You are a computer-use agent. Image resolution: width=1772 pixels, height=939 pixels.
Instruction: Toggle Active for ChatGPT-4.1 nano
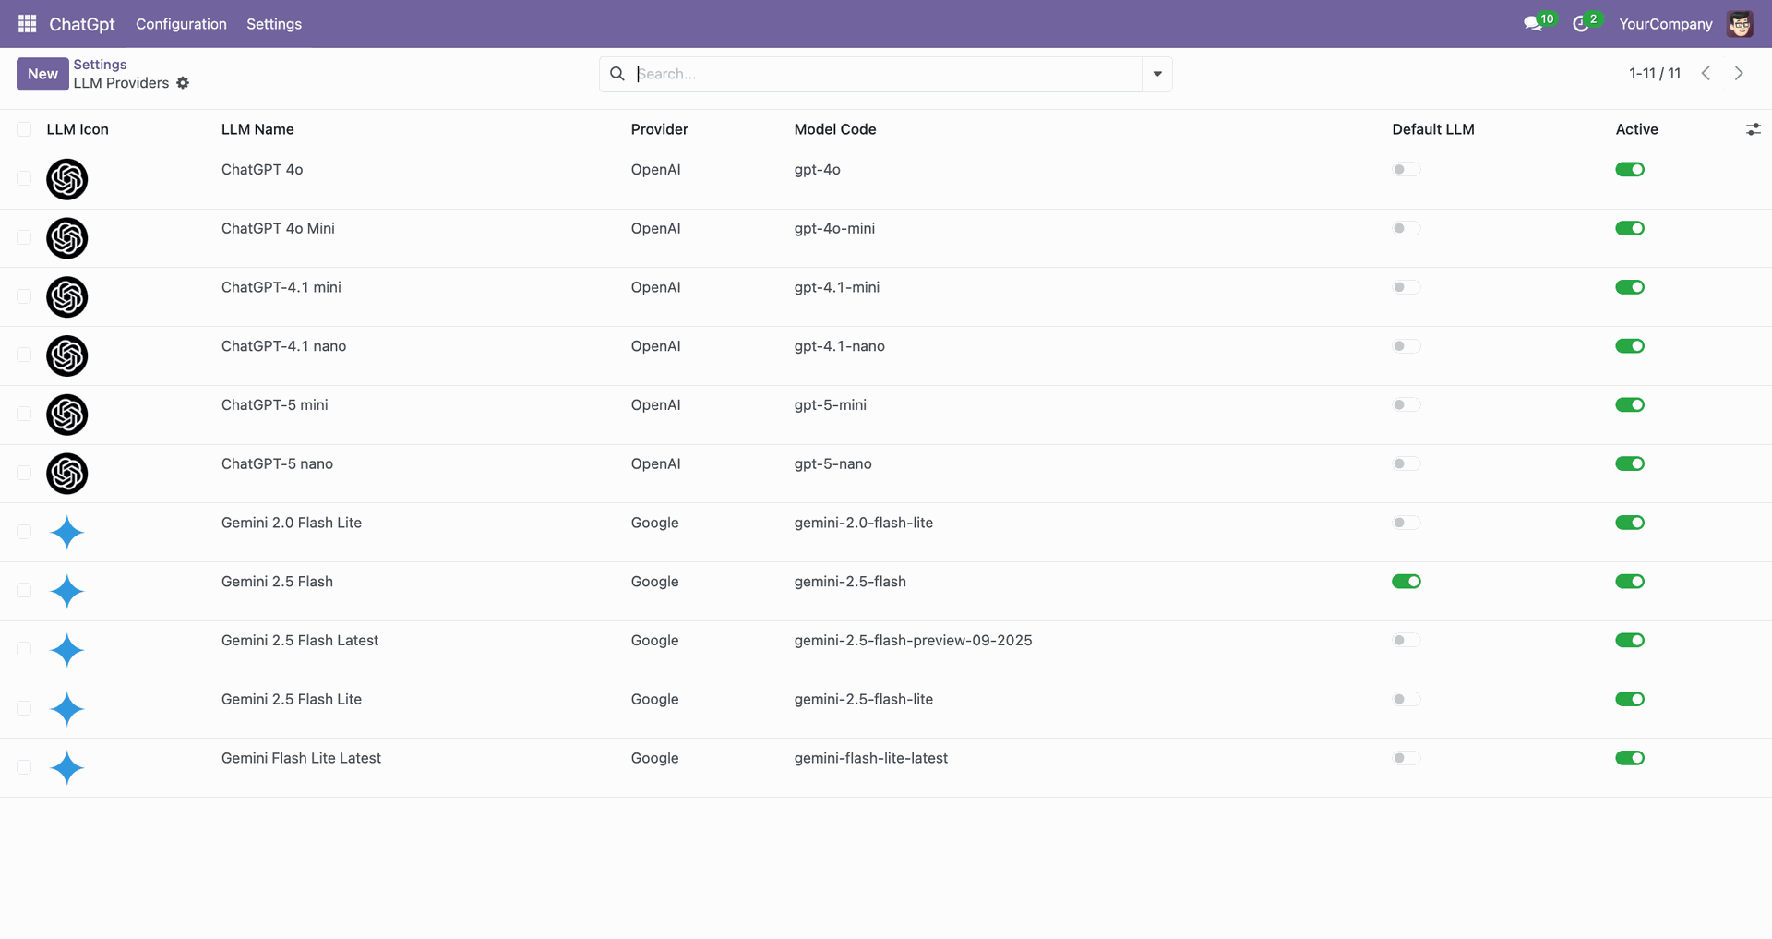(x=1630, y=346)
